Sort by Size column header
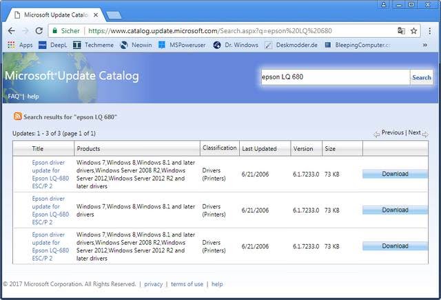Screen dimensions: 441x300 330,148
